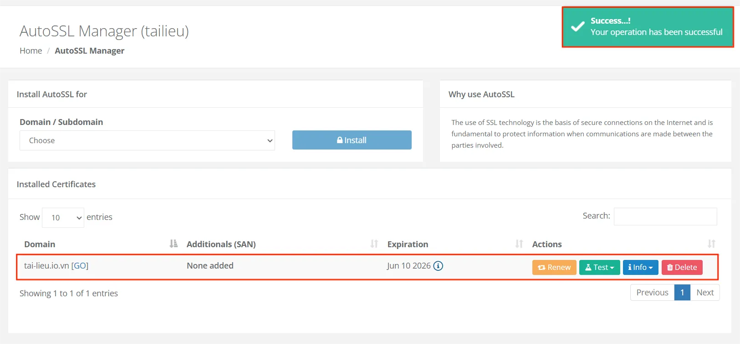Click the Renew button for the certificate
This screenshot has width=740, height=344.
click(x=554, y=267)
